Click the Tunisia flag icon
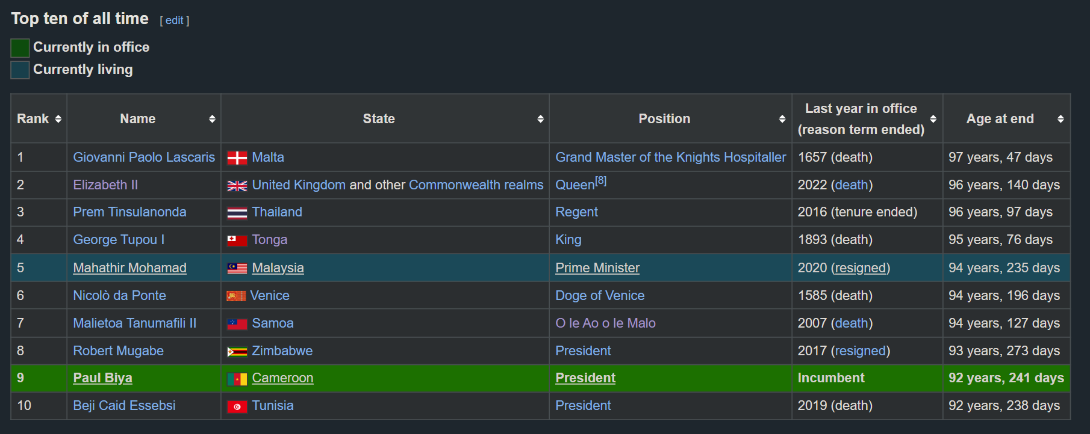Image resolution: width=1090 pixels, height=434 pixels. coord(237,406)
